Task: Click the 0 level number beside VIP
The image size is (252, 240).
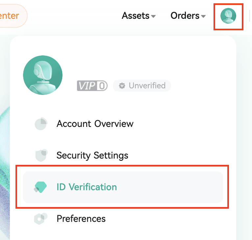Action: tap(102, 86)
